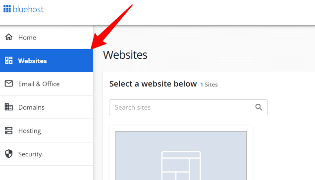Click the Websites grid icon in sidebar

pos(8,60)
